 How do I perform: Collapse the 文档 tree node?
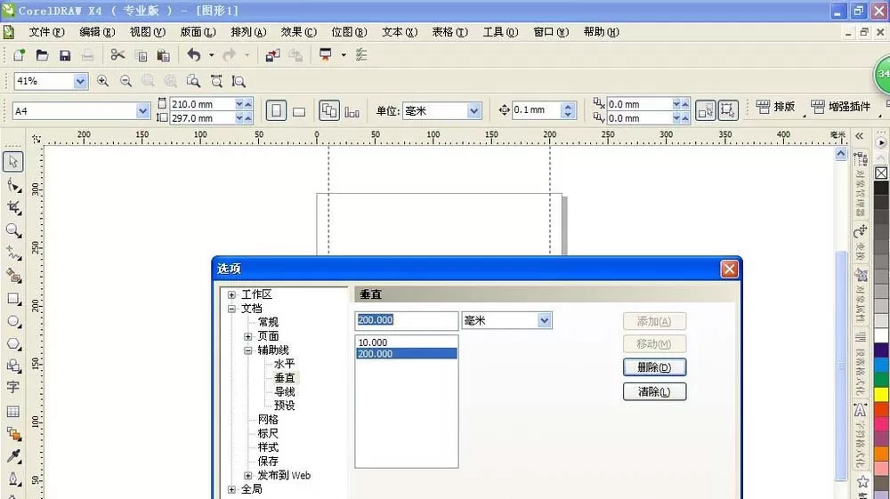pyautogui.click(x=231, y=309)
